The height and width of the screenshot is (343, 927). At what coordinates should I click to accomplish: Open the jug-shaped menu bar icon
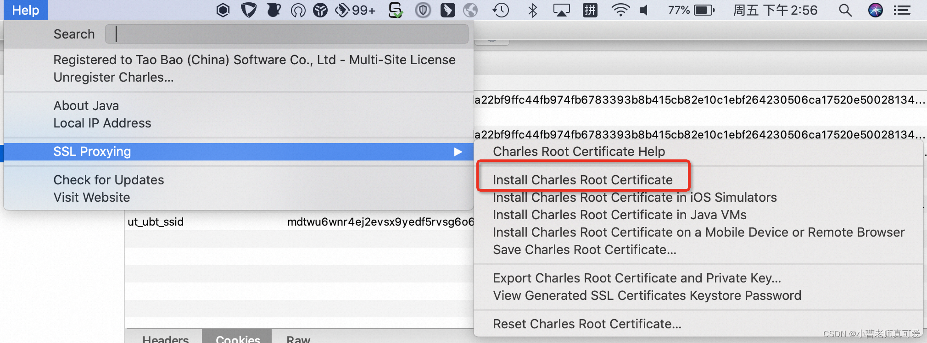[x=274, y=10]
